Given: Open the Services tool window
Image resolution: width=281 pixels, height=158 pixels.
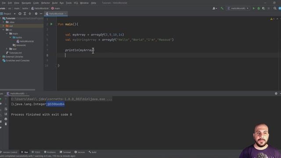Looking at the screenshot, I should pyautogui.click(x=79, y=152).
